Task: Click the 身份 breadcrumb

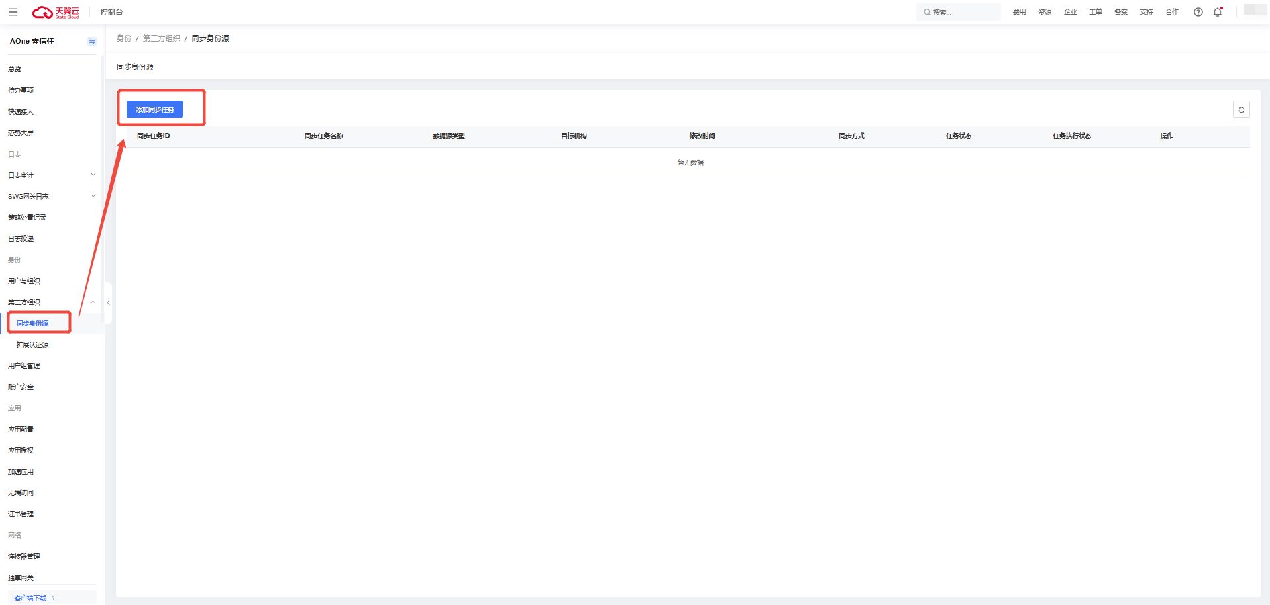Action: coord(124,38)
